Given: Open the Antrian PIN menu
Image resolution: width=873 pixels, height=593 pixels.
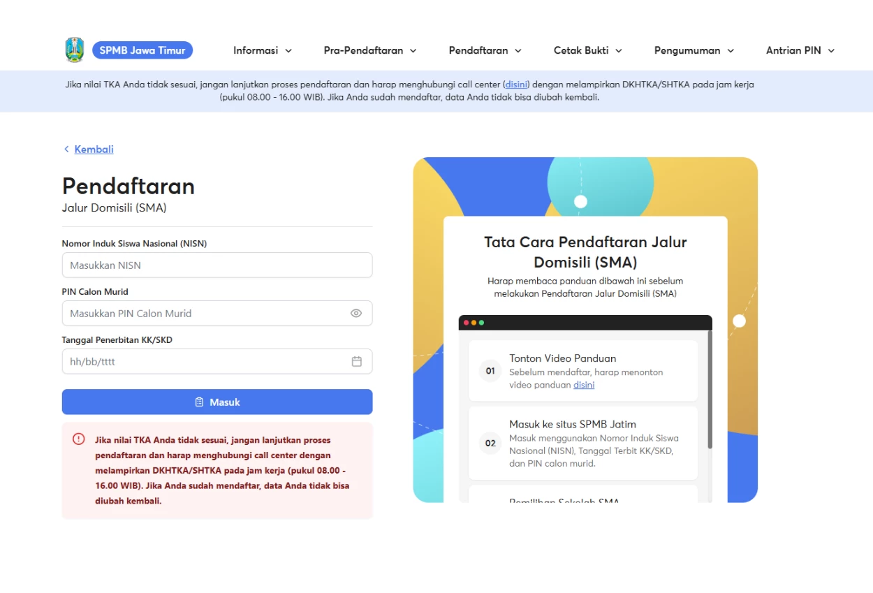Looking at the screenshot, I should [x=800, y=50].
